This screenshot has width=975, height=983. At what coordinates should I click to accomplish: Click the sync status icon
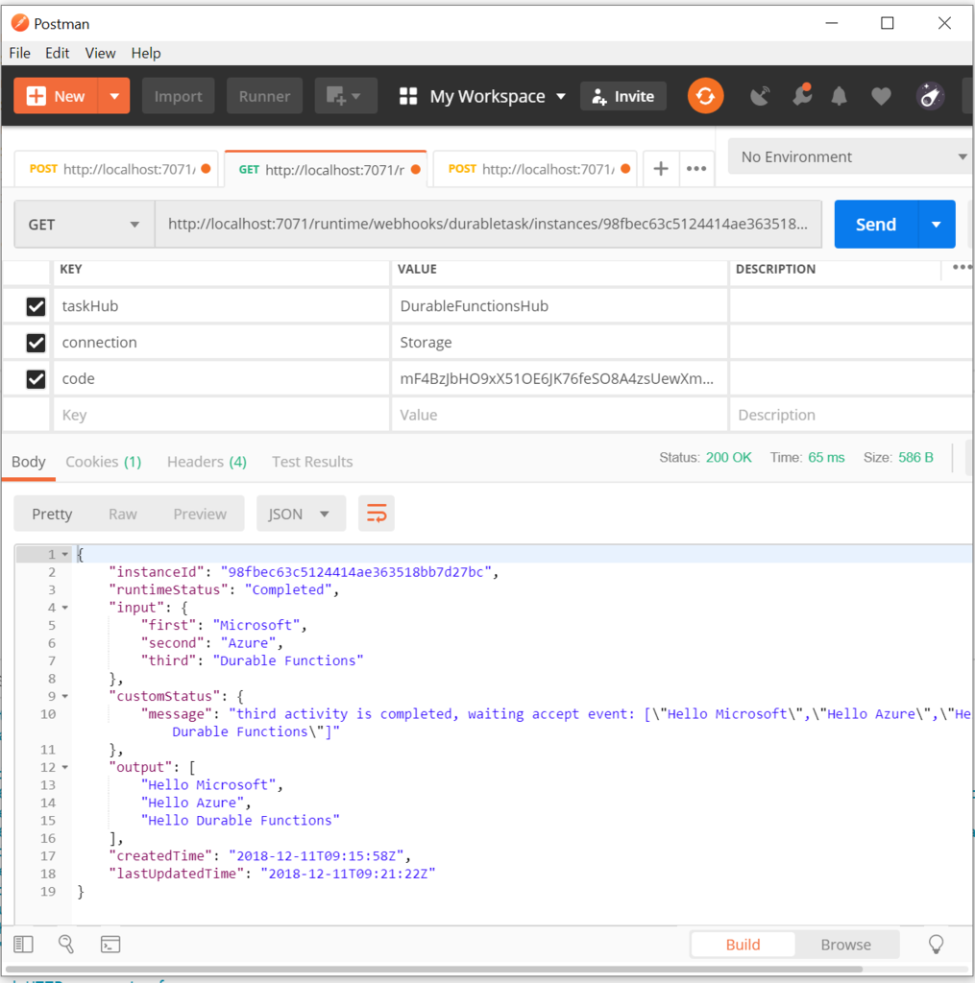(x=705, y=96)
